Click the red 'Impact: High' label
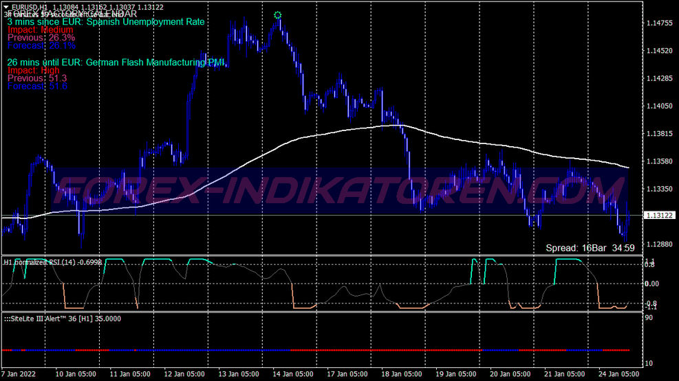This screenshot has width=679, height=381. (x=33, y=71)
